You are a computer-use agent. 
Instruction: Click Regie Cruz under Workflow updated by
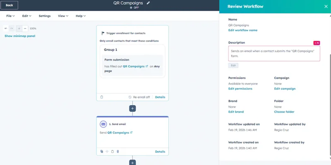click(281, 130)
